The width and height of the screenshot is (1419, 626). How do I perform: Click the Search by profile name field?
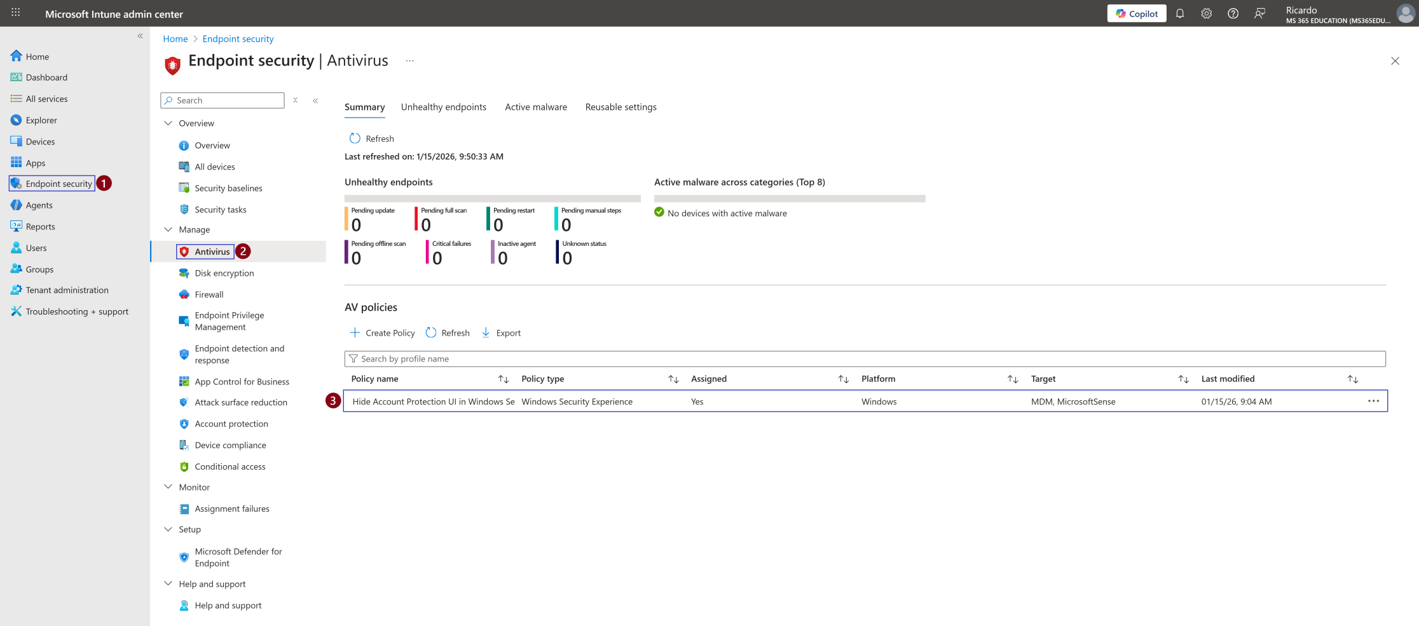[865, 359]
